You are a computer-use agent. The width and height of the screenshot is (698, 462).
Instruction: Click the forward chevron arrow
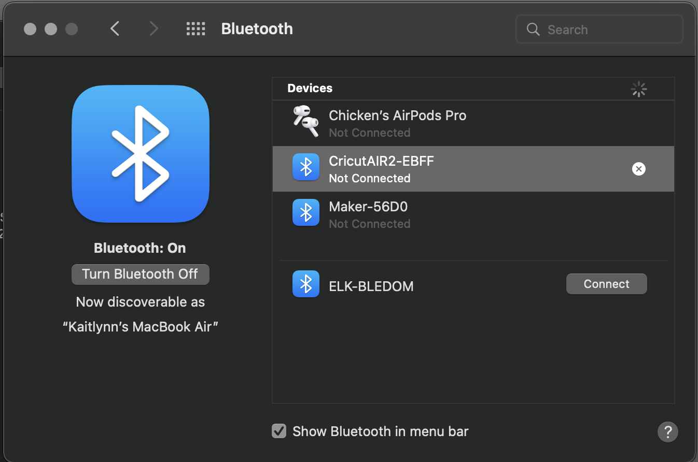153,28
